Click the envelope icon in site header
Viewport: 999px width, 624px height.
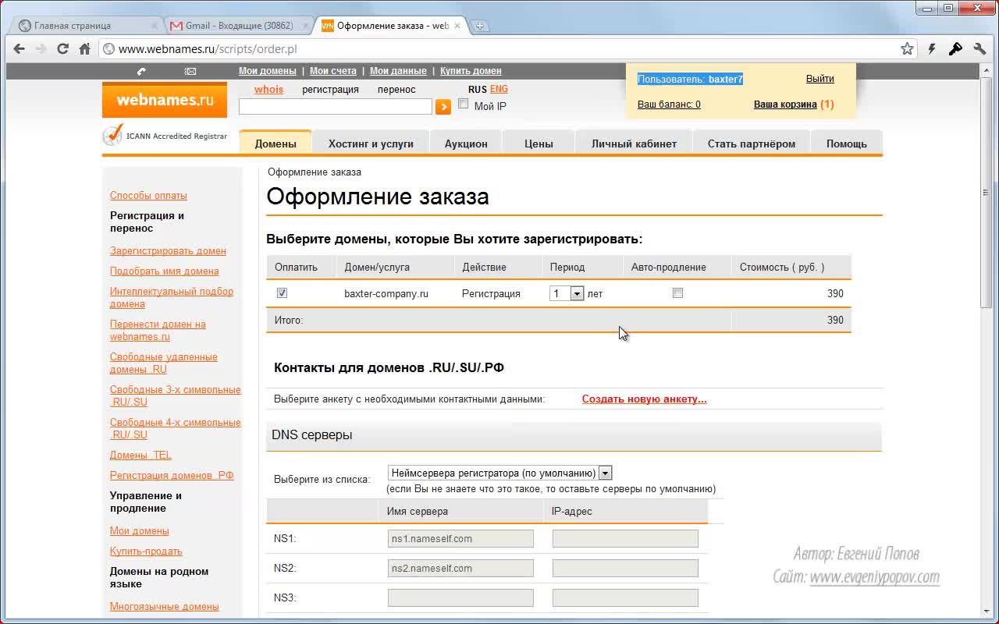190,71
